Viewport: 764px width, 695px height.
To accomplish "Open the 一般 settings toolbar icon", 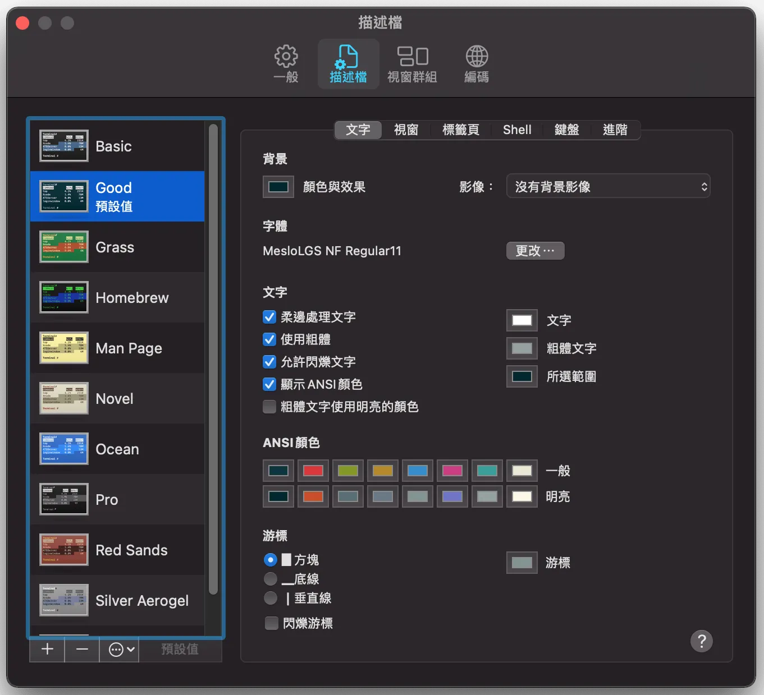I will [x=286, y=63].
